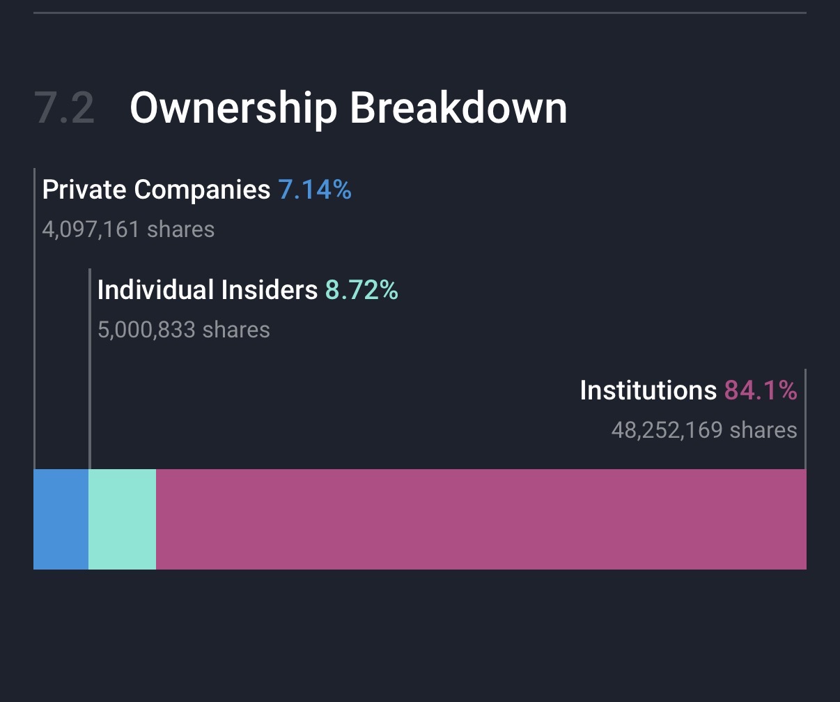The width and height of the screenshot is (840, 702).
Task: Click the blank area below the ownership bar
Action: point(419,634)
